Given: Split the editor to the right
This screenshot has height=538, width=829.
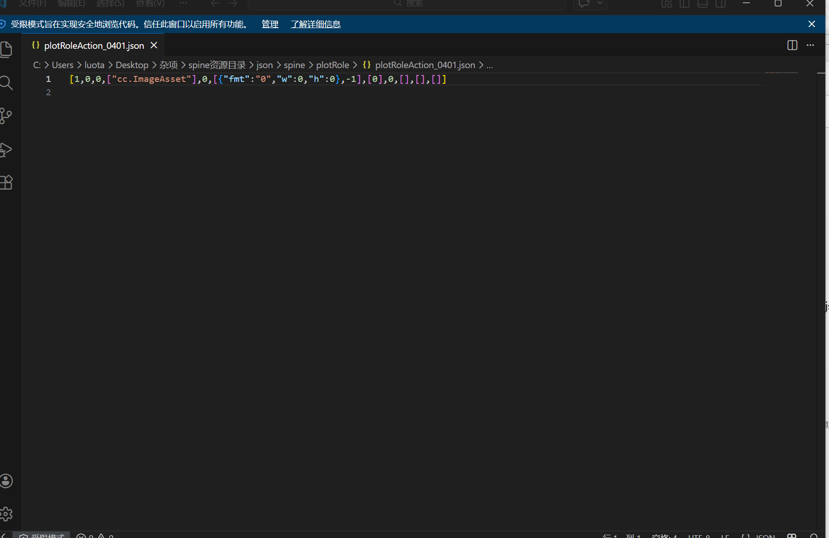Looking at the screenshot, I should point(792,45).
